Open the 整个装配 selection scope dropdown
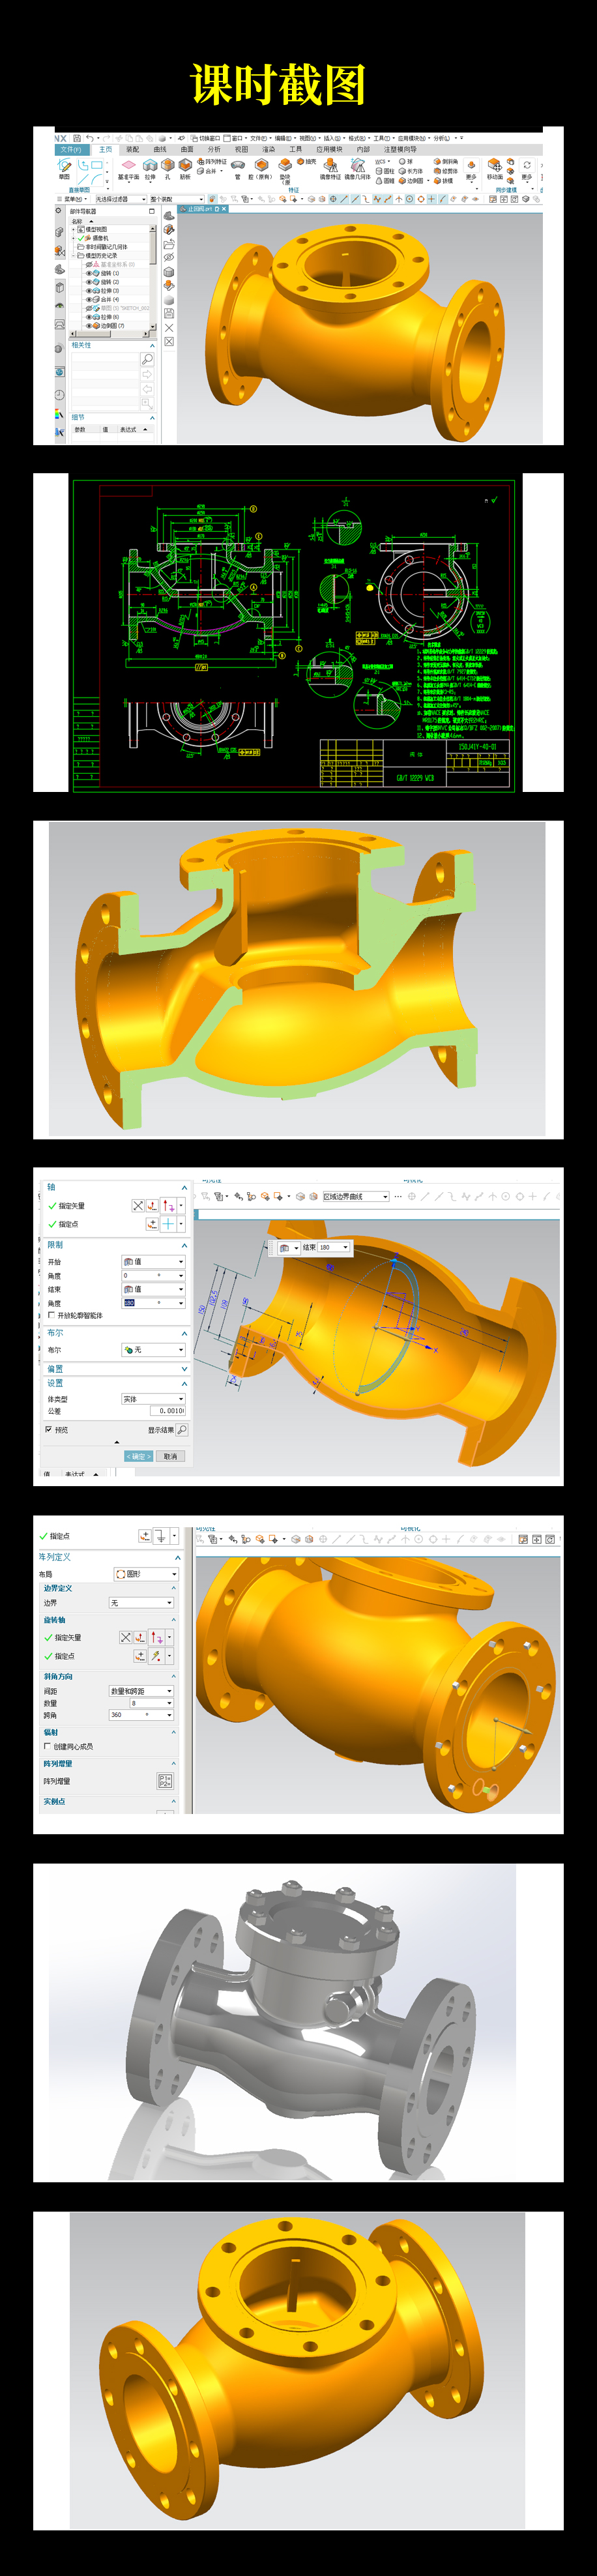The image size is (597, 2576). pyautogui.click(x=177, y=199)
